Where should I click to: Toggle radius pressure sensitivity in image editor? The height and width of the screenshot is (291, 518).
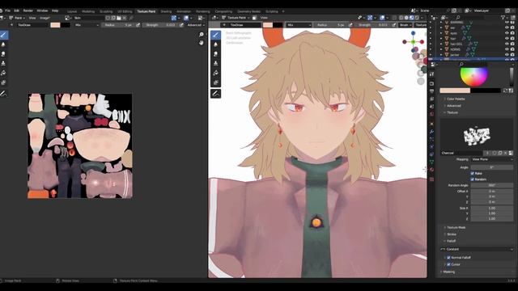(x=138, y=25)
